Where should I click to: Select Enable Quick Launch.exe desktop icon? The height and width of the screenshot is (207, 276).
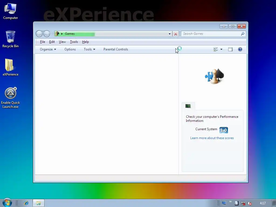(11, 98)
